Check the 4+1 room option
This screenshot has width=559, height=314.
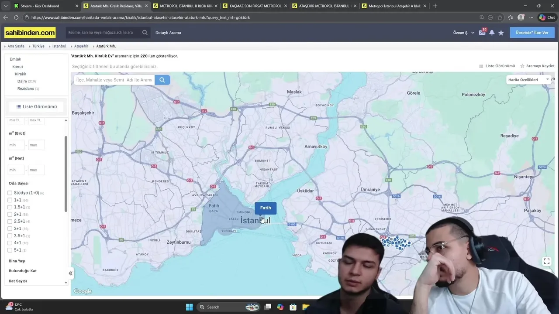10,243
